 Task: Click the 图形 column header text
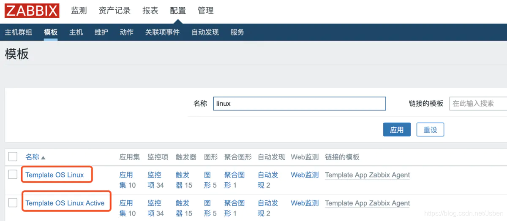[x=211, y=157]
